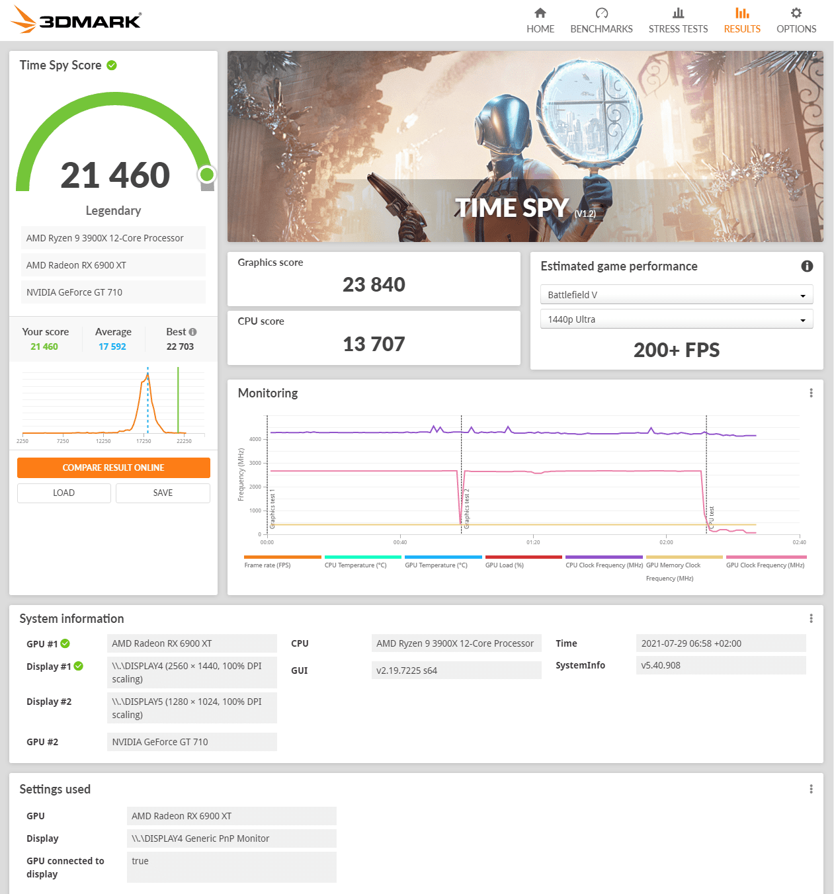Click the Time Spy hero banner image
This screenshot has height=894, width=834.
coord(525,146)
